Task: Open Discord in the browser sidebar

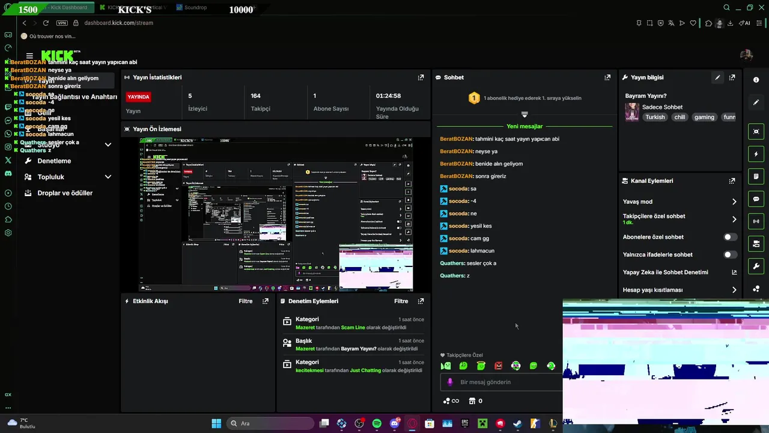Action: [8, 173]
